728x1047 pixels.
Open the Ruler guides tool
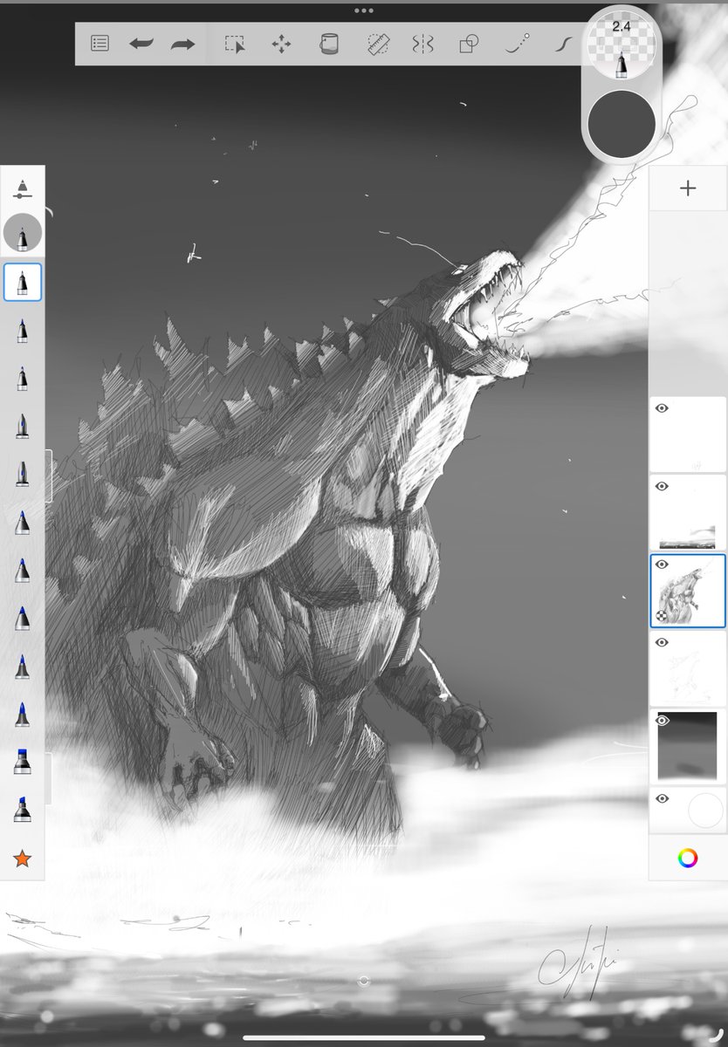pos(377,44)
